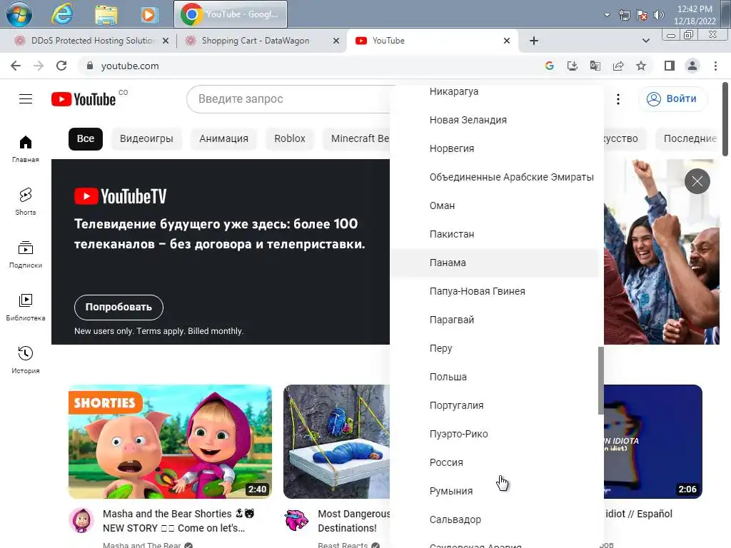Open Chrome's three-dot menu
This screenshot has height=548, width=731.
point(715,66)
